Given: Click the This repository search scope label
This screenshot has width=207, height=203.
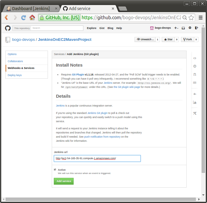Looking at the screenshot, I should [22, 28].
